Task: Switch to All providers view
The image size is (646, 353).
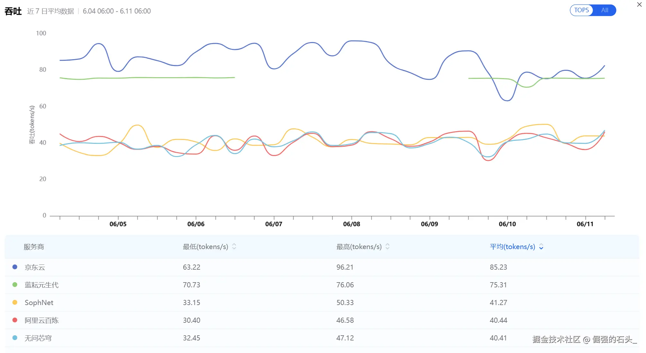Action: [x=605, y=10]
